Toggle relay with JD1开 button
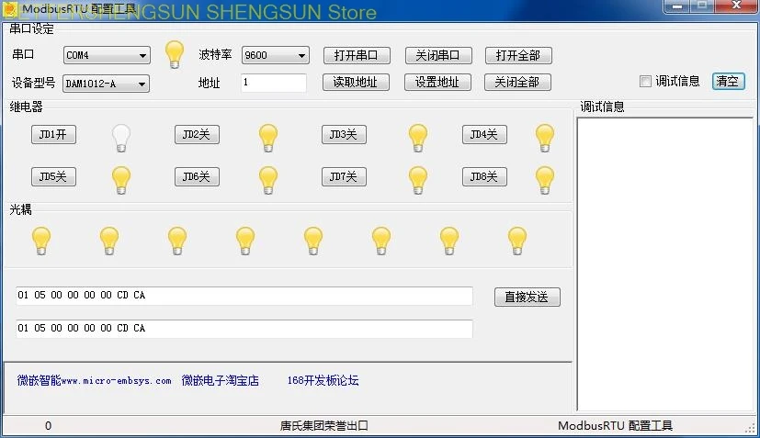This screenshot has height=438, width=760. click(x=53, y=135)
